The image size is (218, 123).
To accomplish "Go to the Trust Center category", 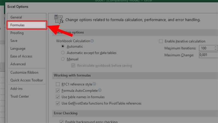I will tap(20, 96).
